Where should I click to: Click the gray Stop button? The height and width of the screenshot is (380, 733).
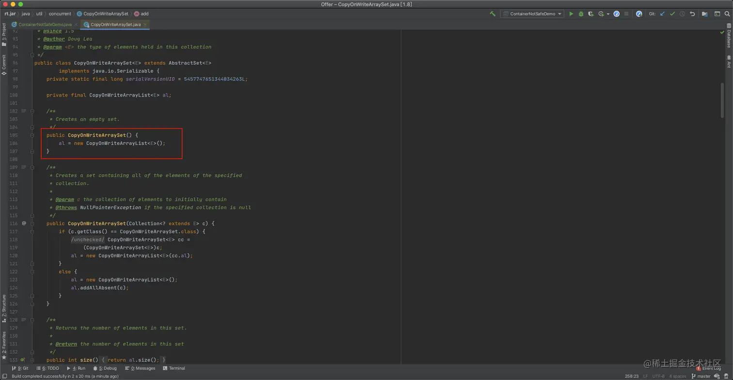pos(626,14)
